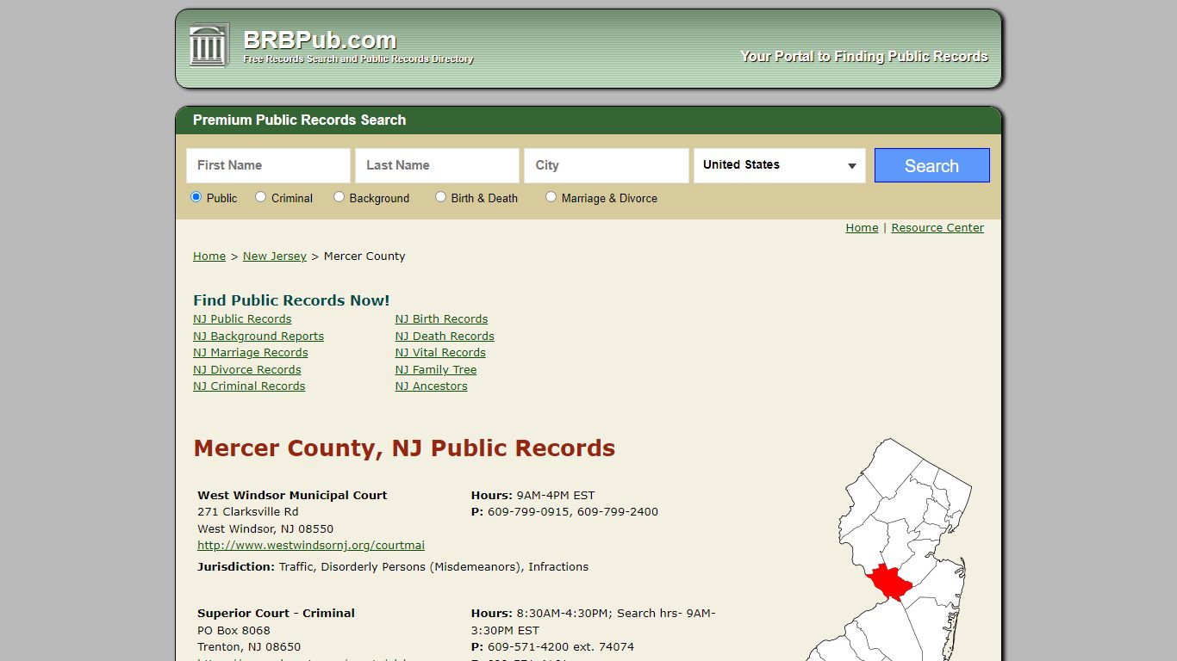1177x661 pixels.
Task: Click the West Windsor, NJ 08550 address line
Action: (265, 529)
